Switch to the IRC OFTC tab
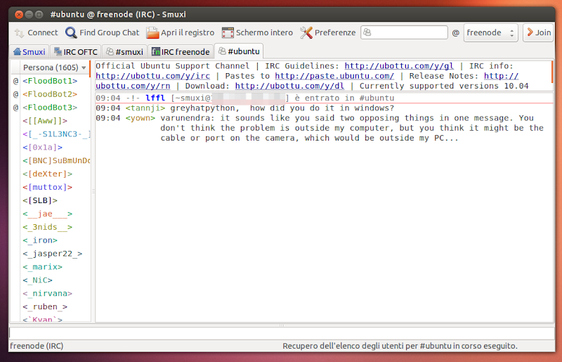Screen dimensions: 562x362 tap(76, 51)
